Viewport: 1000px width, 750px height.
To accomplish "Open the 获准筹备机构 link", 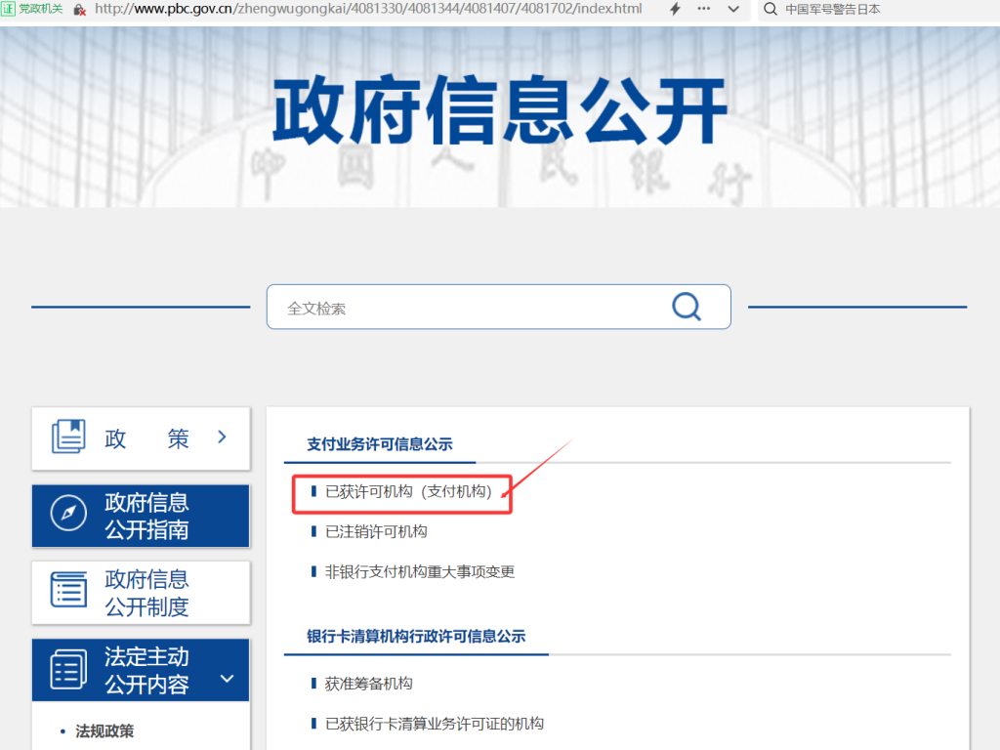I will [368, 684].
